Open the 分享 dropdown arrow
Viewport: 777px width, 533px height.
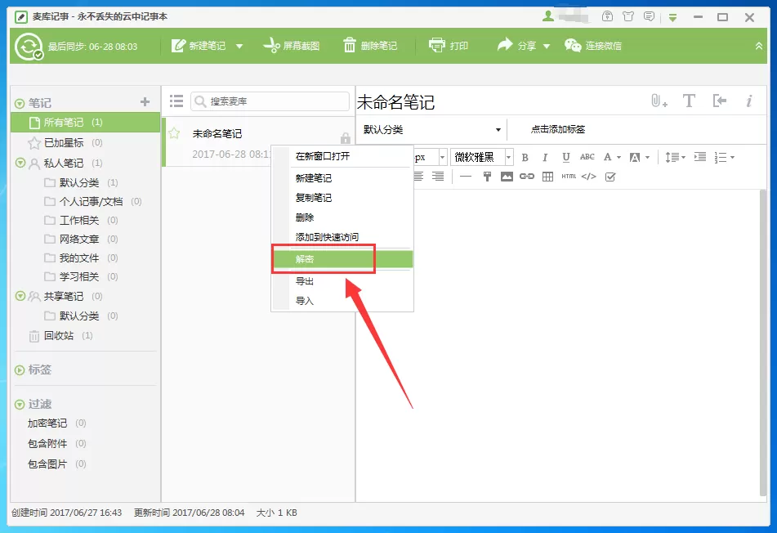point(547,46)
